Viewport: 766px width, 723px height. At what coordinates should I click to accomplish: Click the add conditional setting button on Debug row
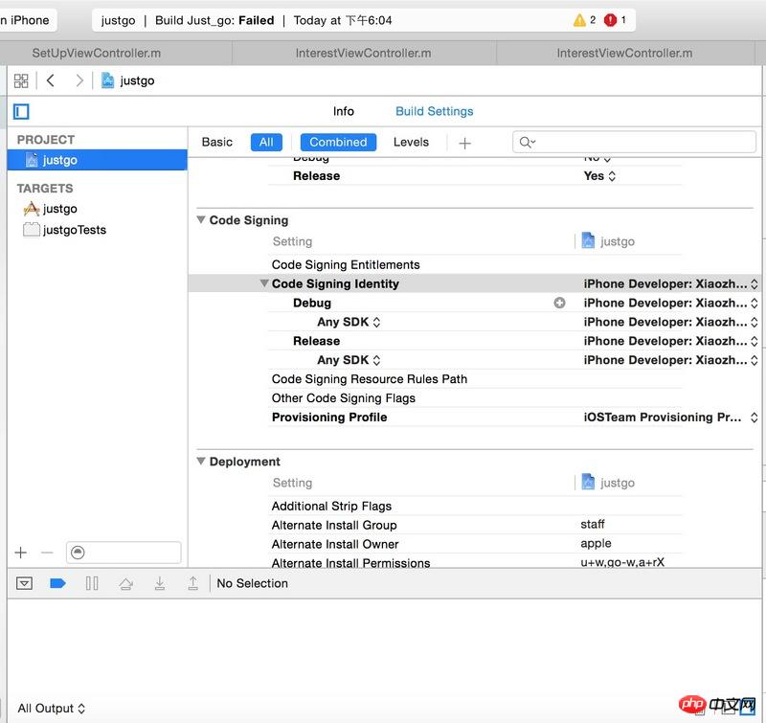point(559,303)
